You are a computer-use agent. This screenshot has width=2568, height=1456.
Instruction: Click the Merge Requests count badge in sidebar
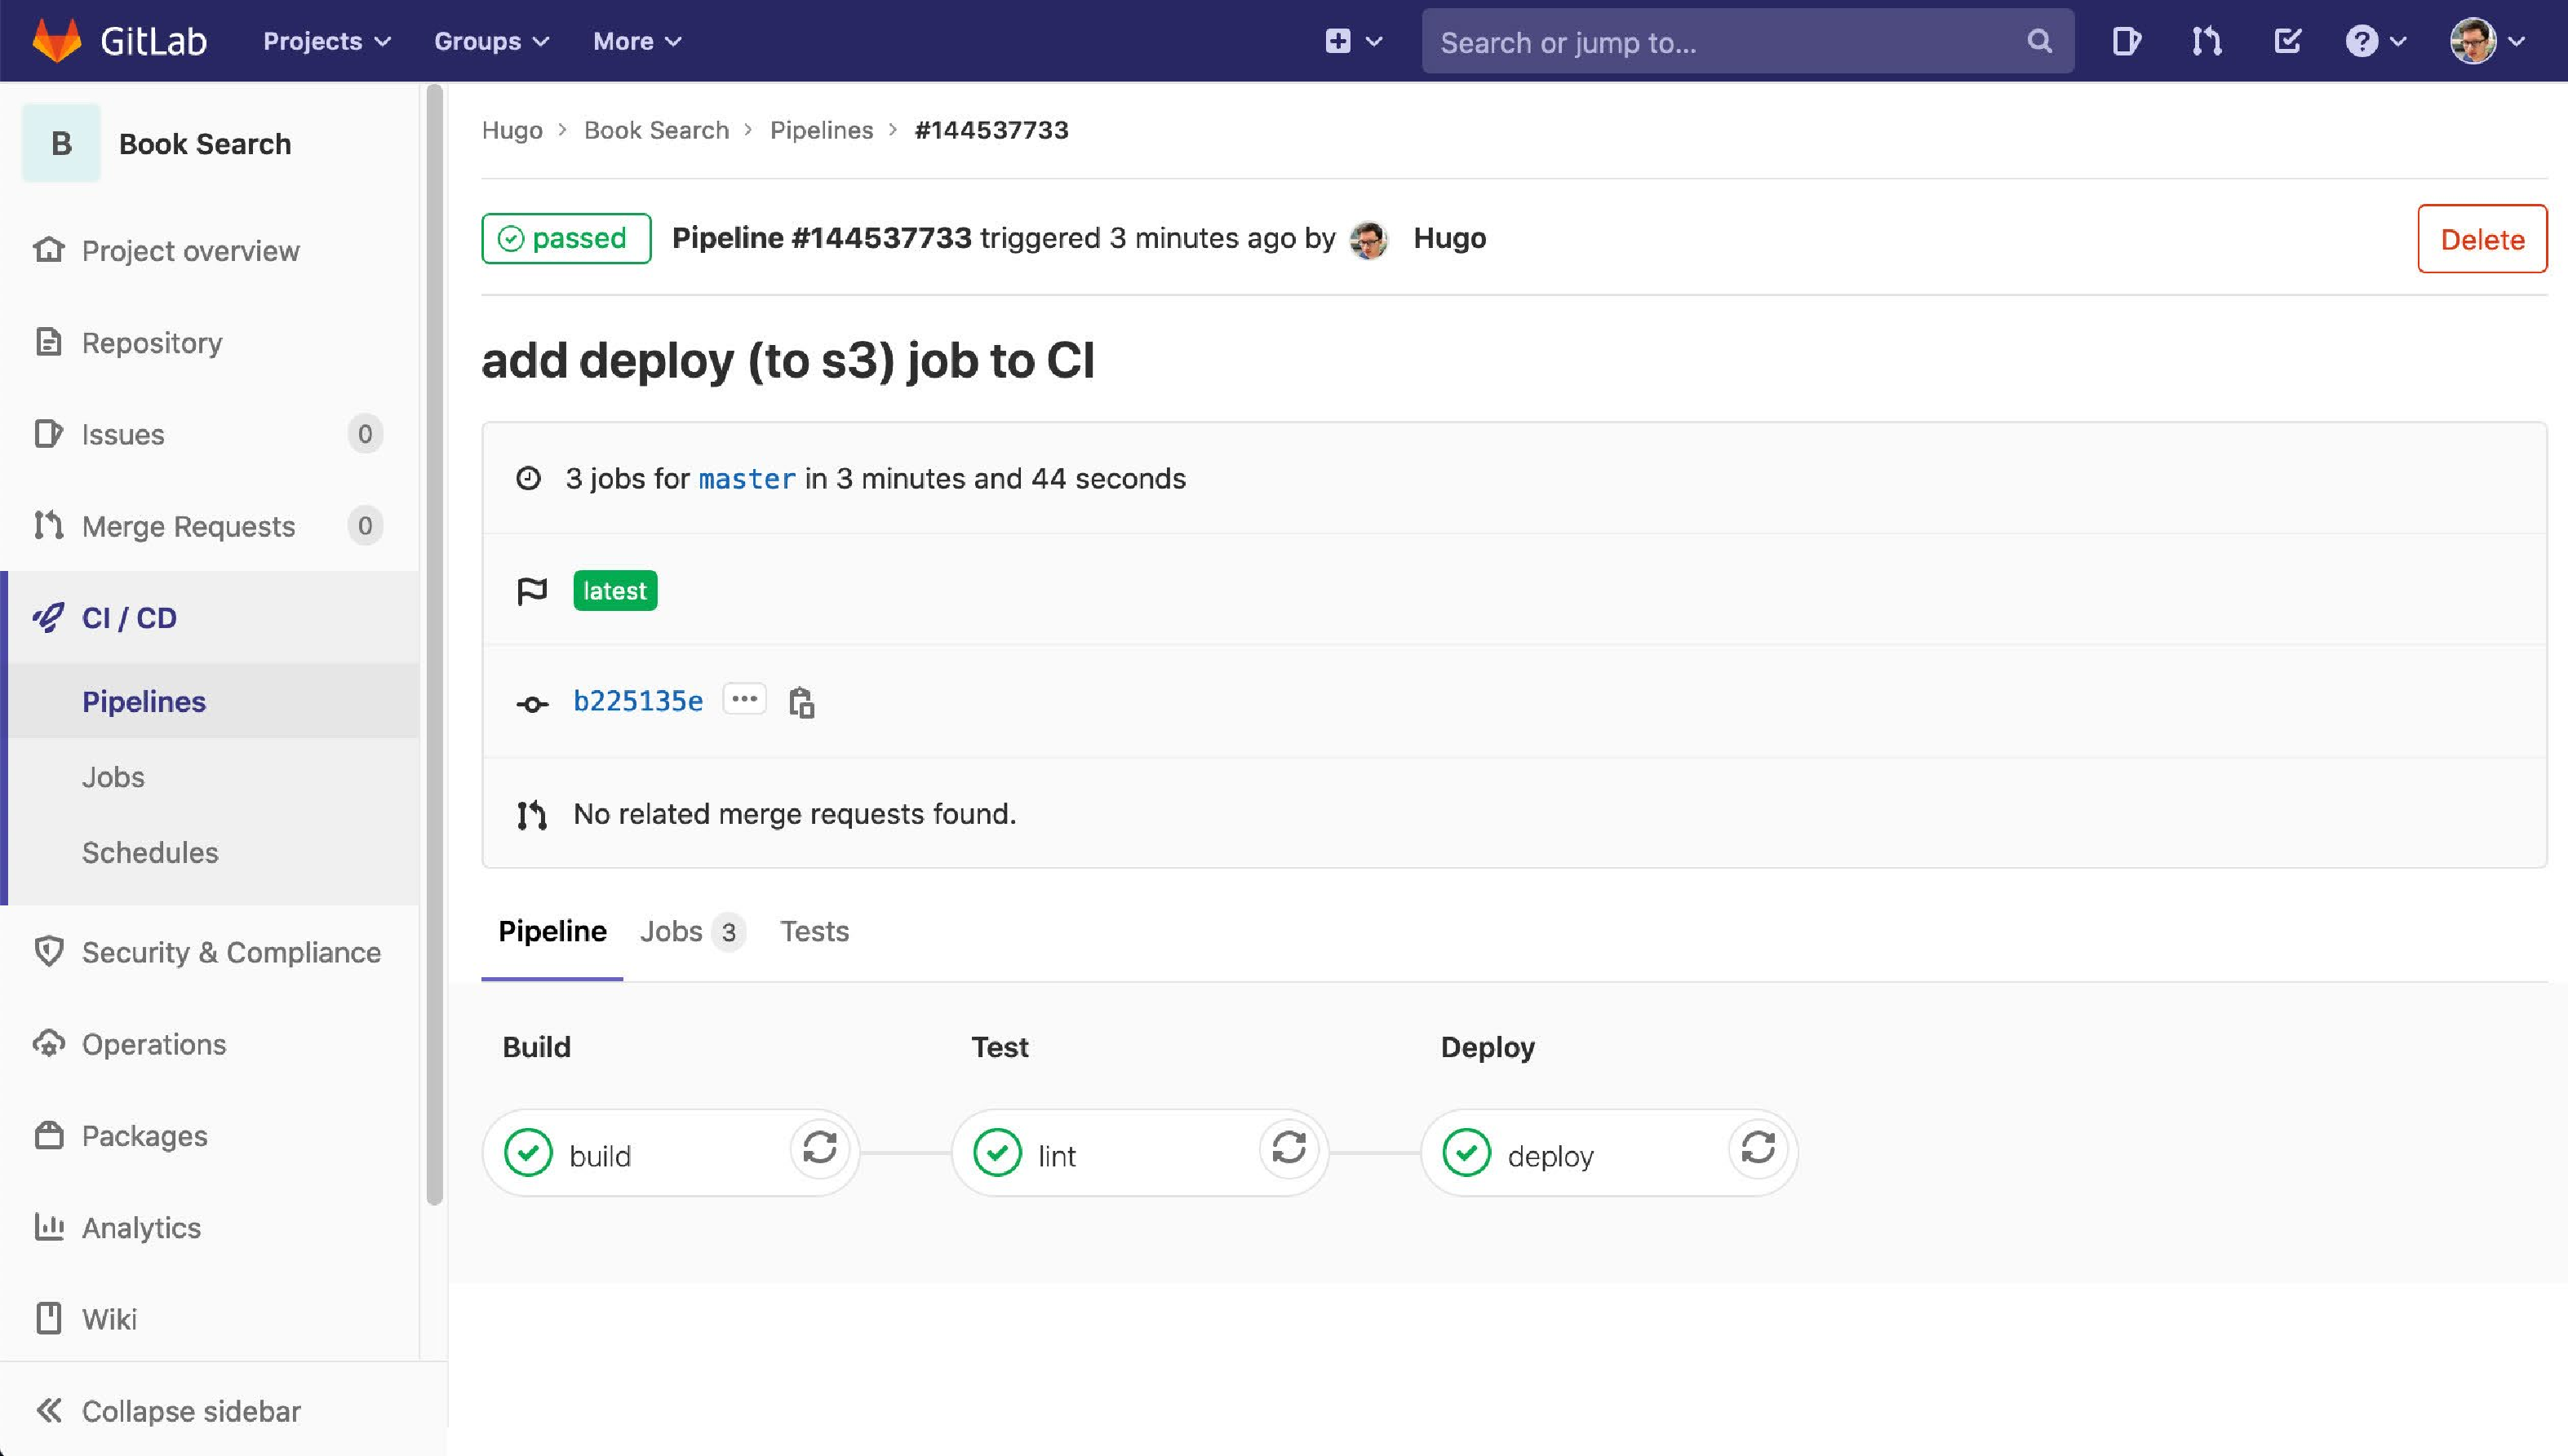click(x=365, y=526)
